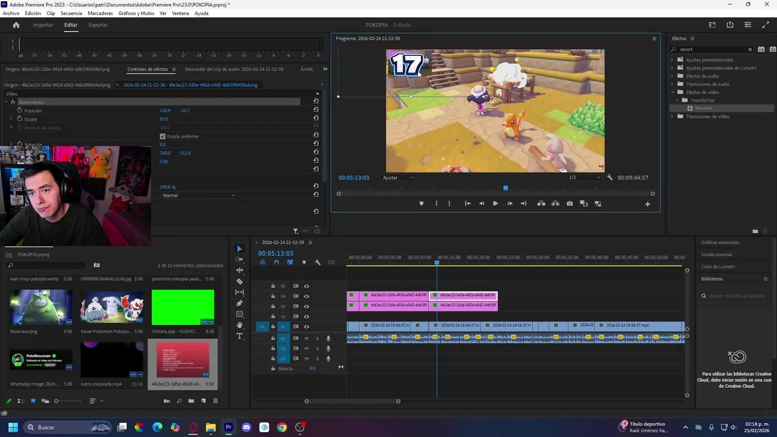Select the green screen clip thumbnail

pos(183,307)
